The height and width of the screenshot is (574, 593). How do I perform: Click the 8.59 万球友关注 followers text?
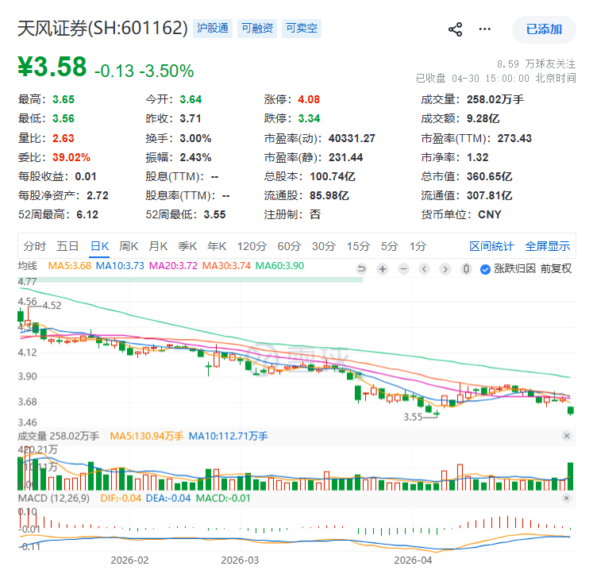[537, 64]
